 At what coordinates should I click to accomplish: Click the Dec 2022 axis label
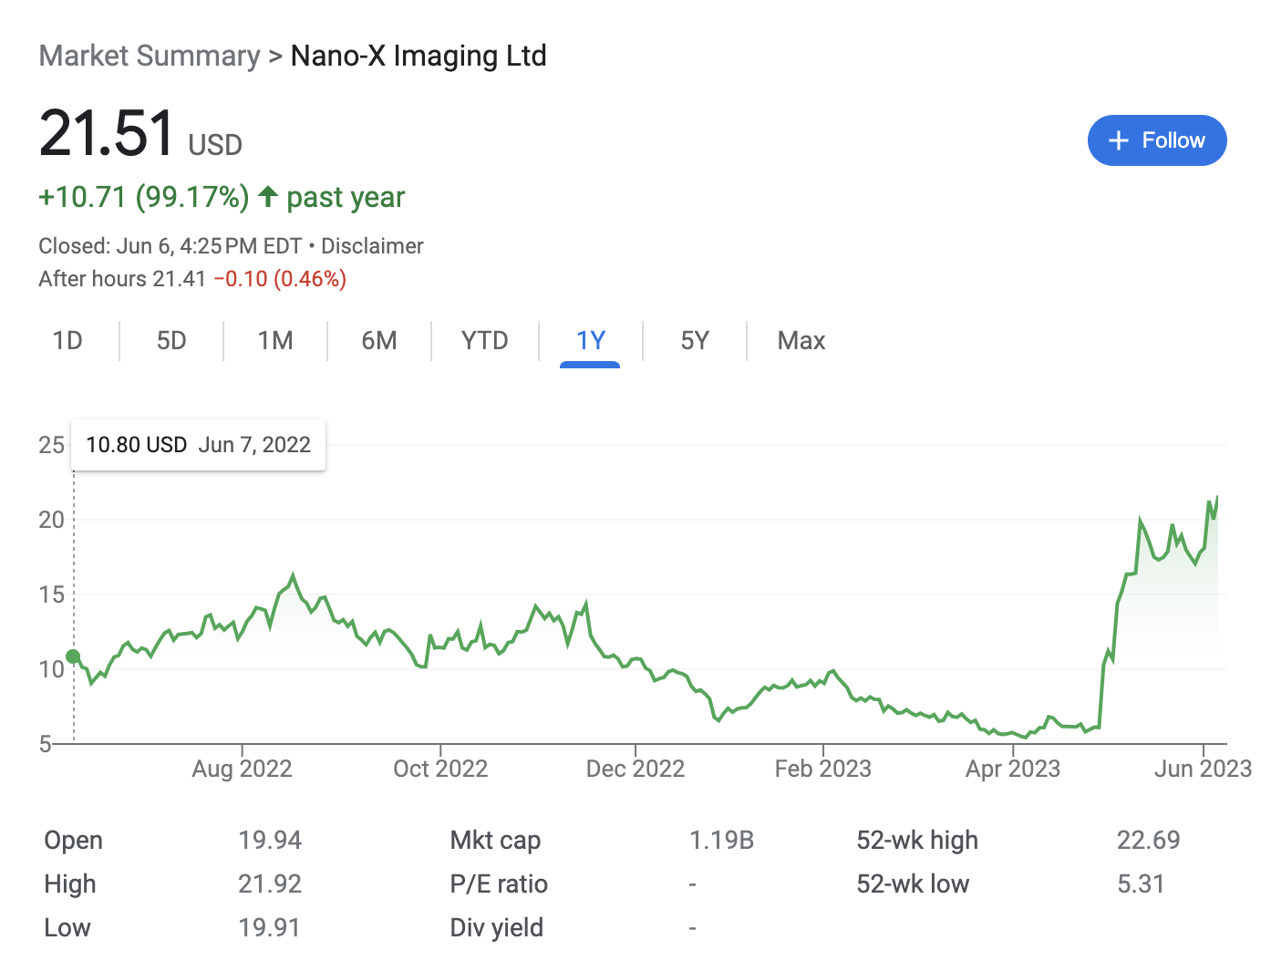(635, 769)
